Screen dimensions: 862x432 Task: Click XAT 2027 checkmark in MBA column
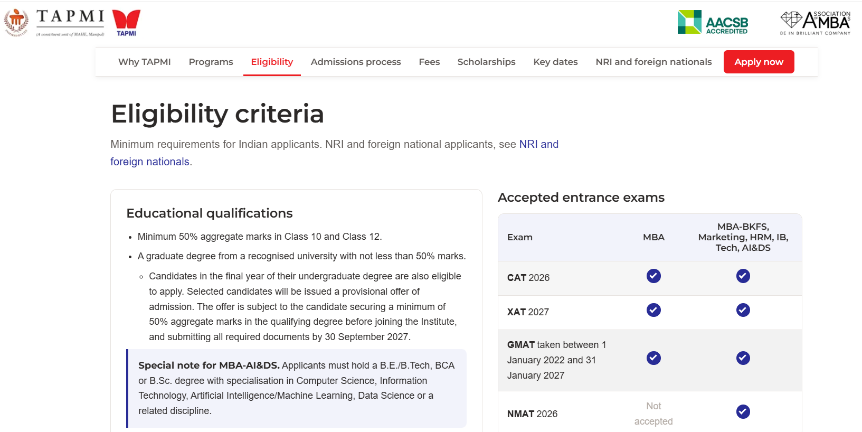tap(653, 310)
